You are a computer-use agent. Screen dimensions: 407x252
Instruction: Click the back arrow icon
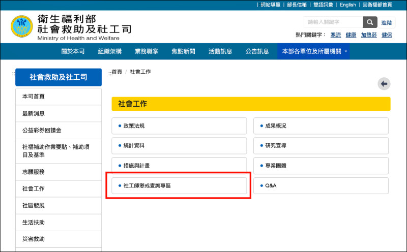pyautogui.click(x=384, y=84)
